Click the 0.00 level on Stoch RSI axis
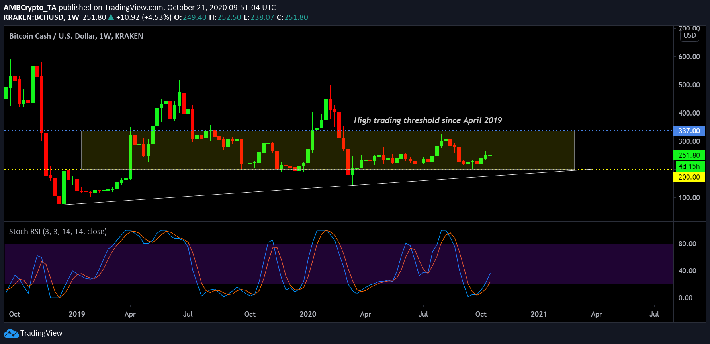The height and width of the screenshot is (344, 710). [x=685, y=298]
